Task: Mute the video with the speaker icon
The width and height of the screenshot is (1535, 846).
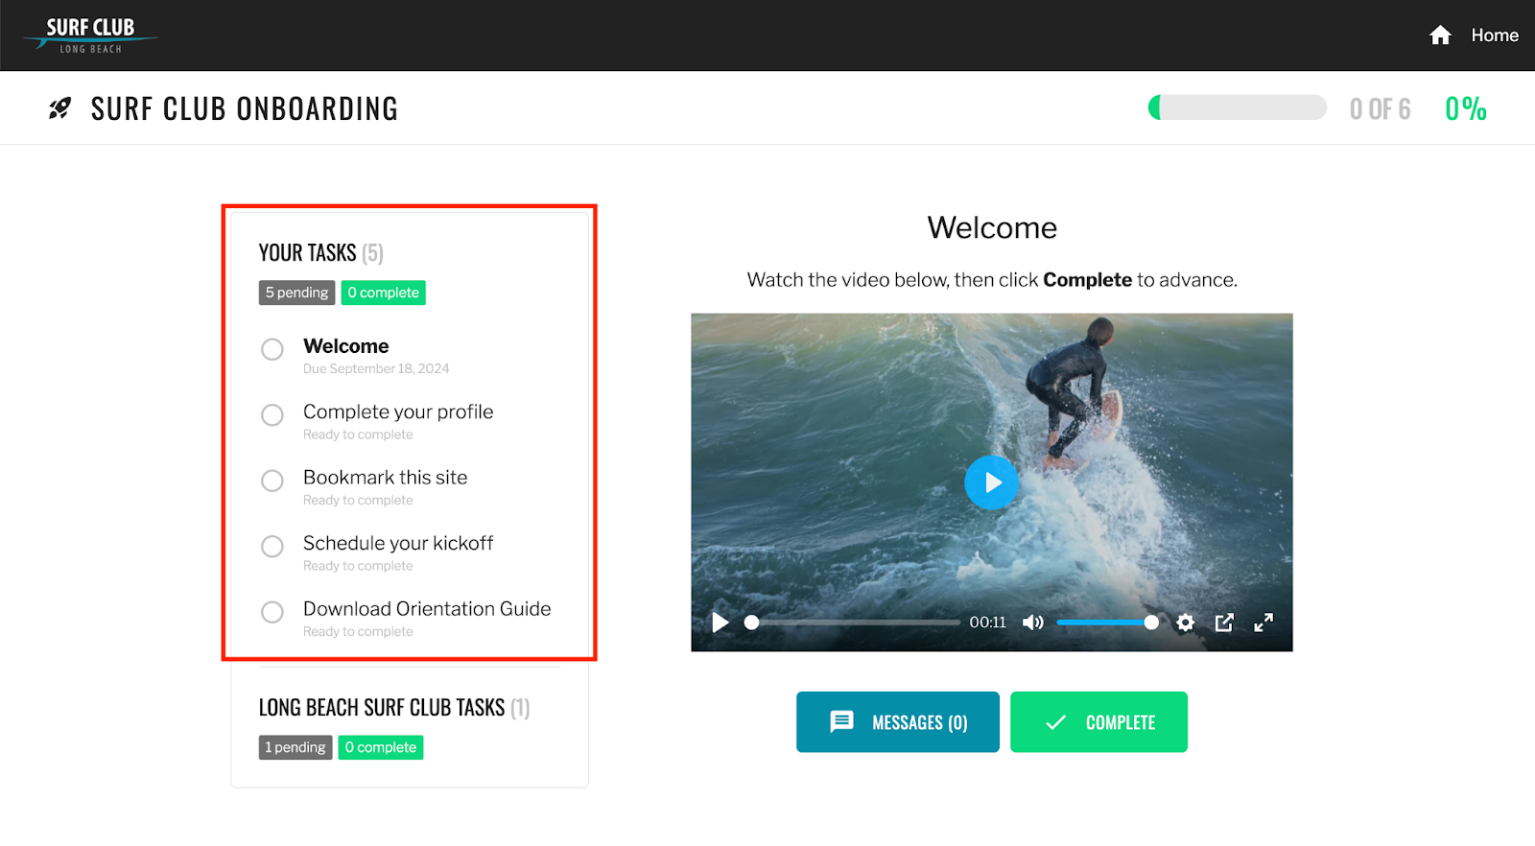Action: tap(1032, 623)
